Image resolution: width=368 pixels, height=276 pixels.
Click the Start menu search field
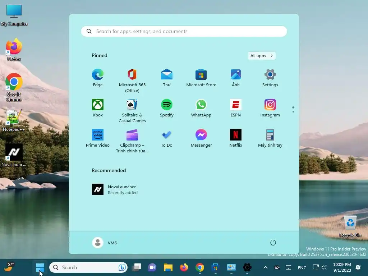coord(184,32)
